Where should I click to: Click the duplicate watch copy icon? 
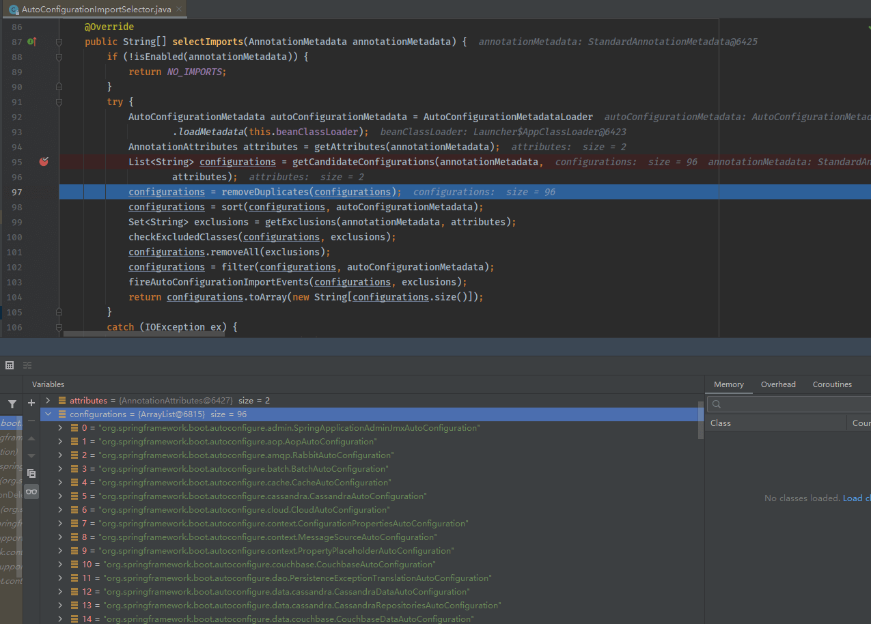[31, 473]
